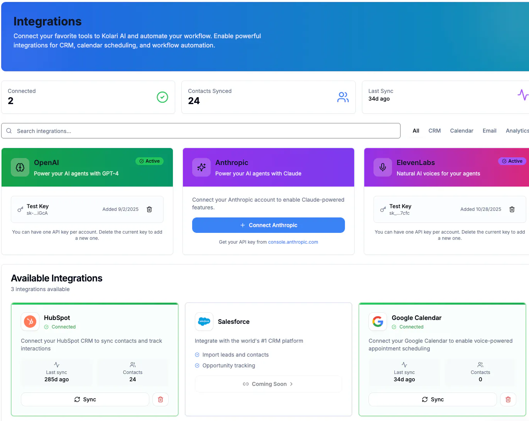Click the HubSpot logo
This screenshot has width=529, height=421.
coord(30,322)
